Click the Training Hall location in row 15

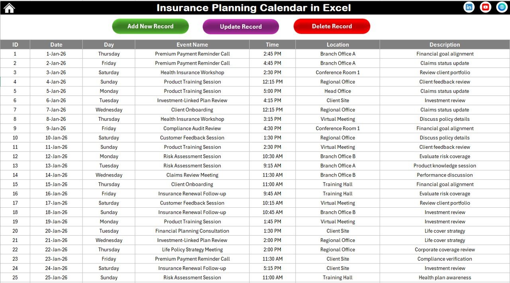[337, 184]
